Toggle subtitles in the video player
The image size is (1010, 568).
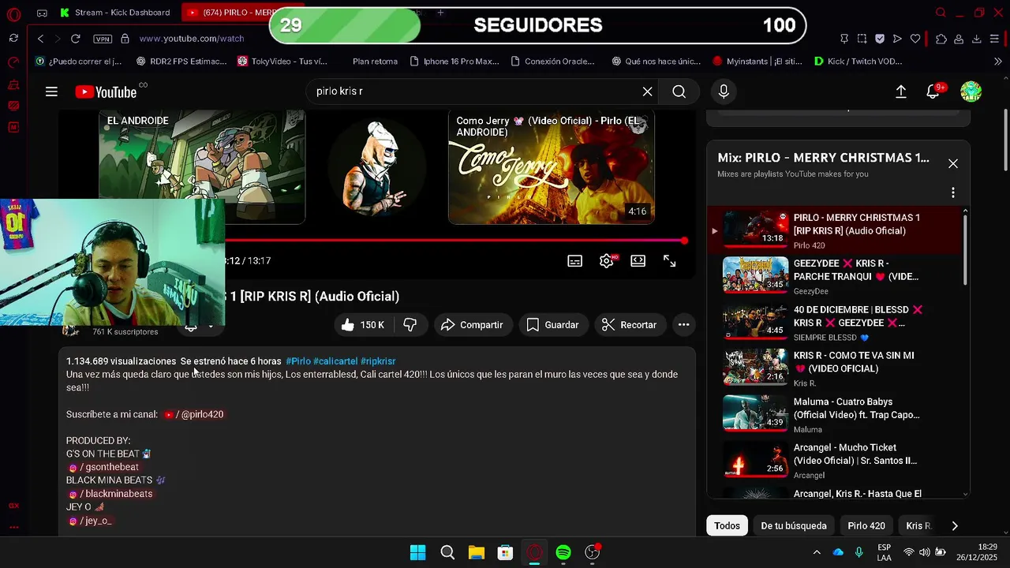pyautogui.click(x=574, y=261)
